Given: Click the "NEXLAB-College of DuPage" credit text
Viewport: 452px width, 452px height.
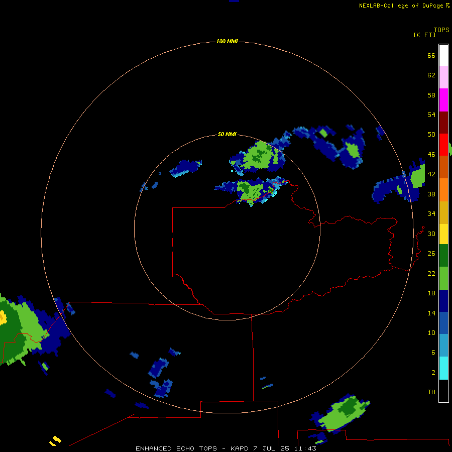Looking at the screenshot, I should click(401, 6).
